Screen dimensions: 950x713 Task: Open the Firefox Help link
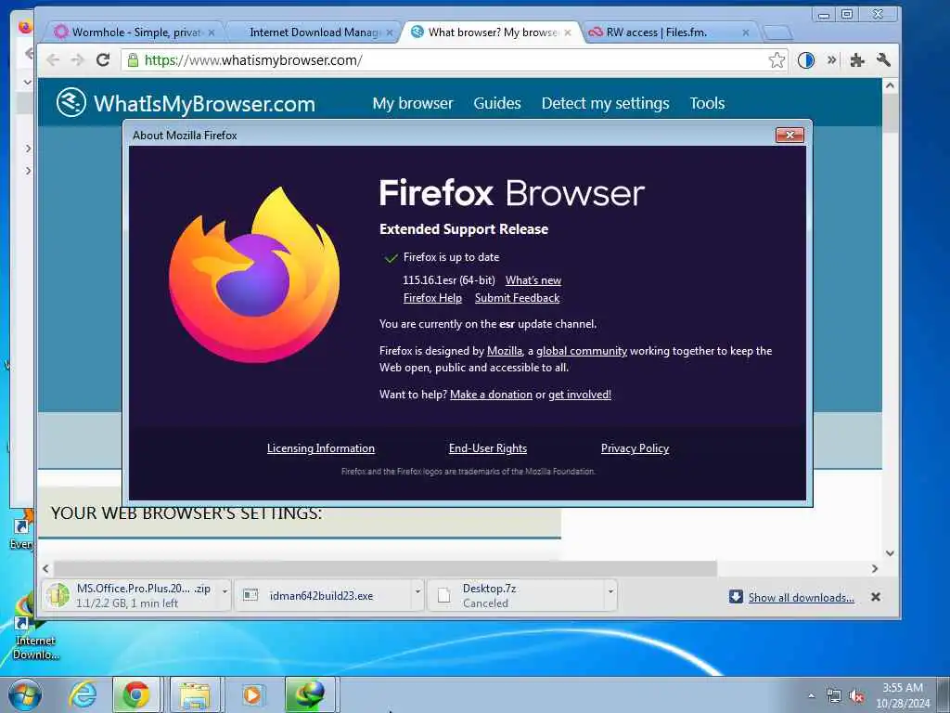[432, 298]
